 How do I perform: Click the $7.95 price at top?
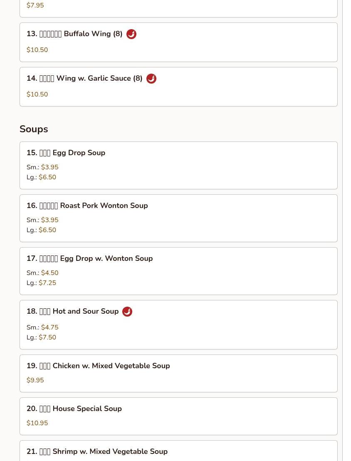(x=35, y=5)
